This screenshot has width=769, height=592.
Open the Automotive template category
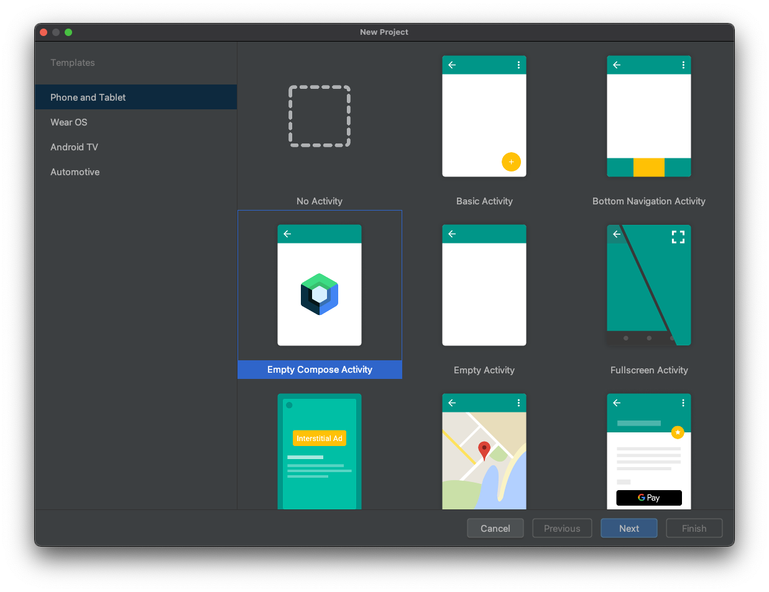[x=75, y=172]
